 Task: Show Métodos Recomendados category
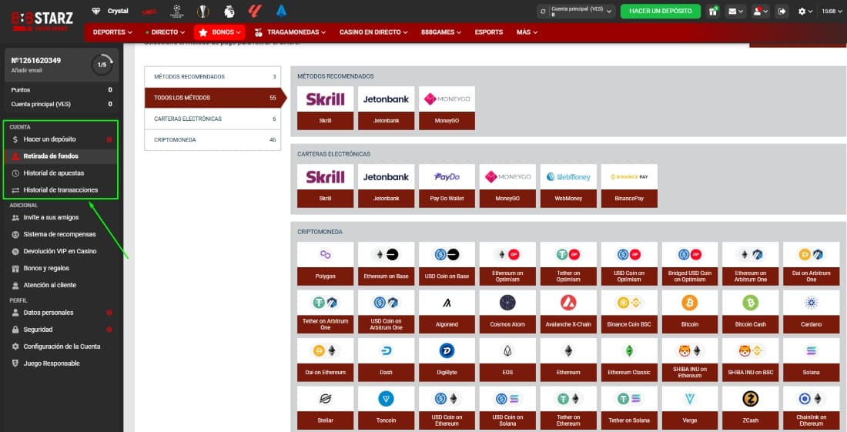tap(213, 77)
